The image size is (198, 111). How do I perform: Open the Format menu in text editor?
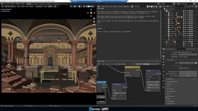(x=120, y=6)
